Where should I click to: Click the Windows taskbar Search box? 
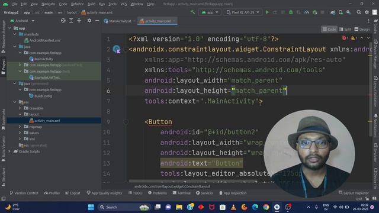[124, 207]
